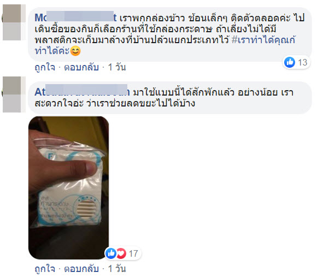Click ตอบกลับ under the photo comment
The image size is (335, 278).
tap(81, 269)
